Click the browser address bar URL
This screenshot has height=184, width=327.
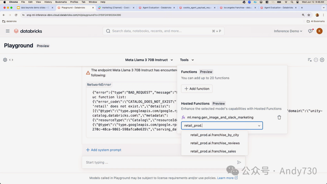(x=74, y=15)
